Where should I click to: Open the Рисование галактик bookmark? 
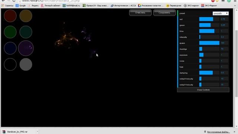[x=151, y=6]
